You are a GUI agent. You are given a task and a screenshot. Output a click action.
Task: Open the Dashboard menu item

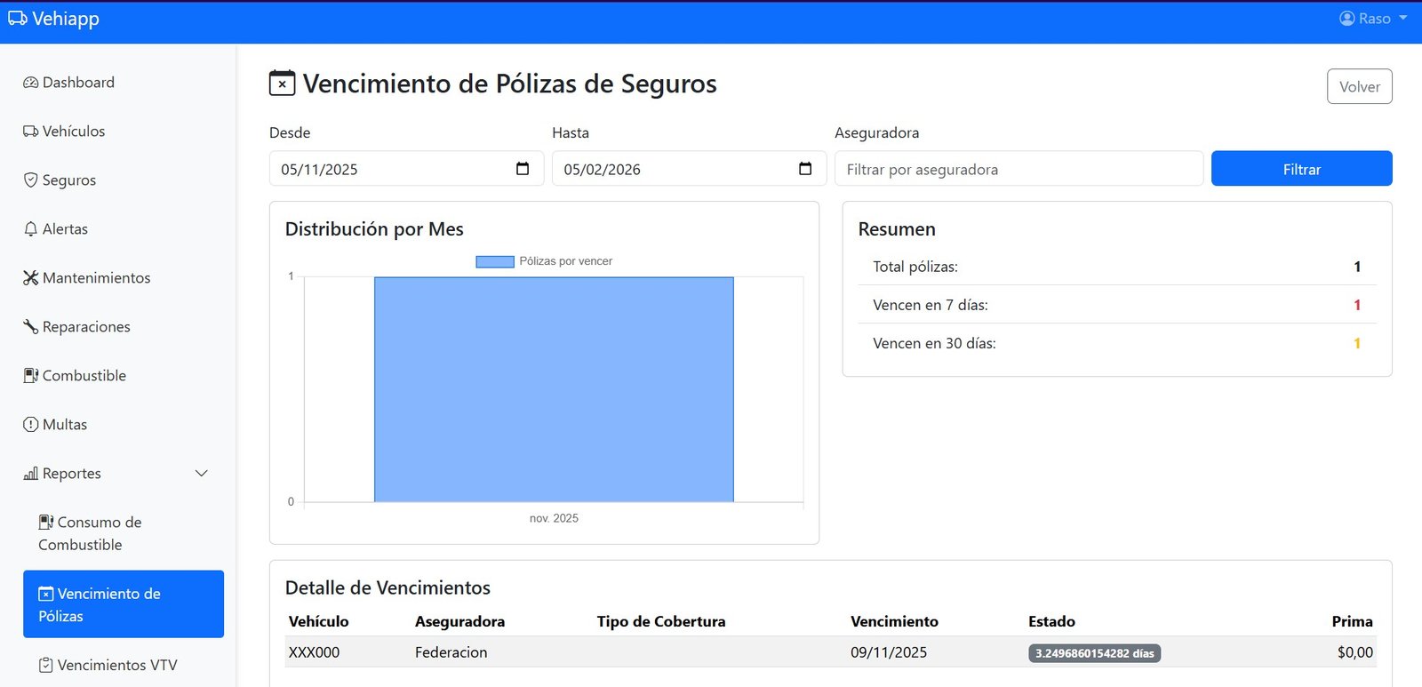(124, 83)
